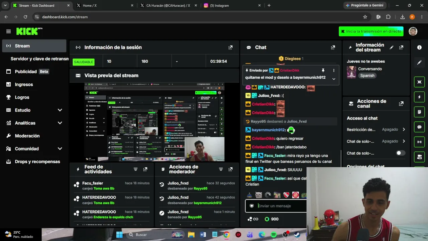Click the green Kick points icon showing 900
428x241 pixels.
(267, 219)
